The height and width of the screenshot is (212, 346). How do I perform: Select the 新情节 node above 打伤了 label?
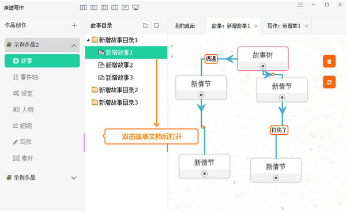(x=282, y=90)
